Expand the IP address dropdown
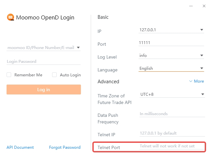This screenshot has height=155, width=209. click(202, 30)
